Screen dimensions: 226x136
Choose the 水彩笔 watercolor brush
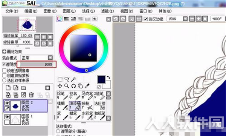coord(87,116)
